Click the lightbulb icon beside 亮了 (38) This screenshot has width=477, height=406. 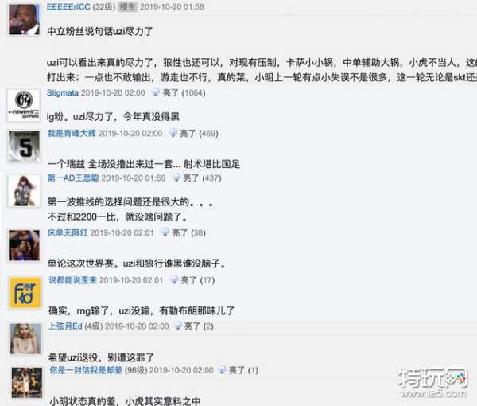(x=165, y=232)
